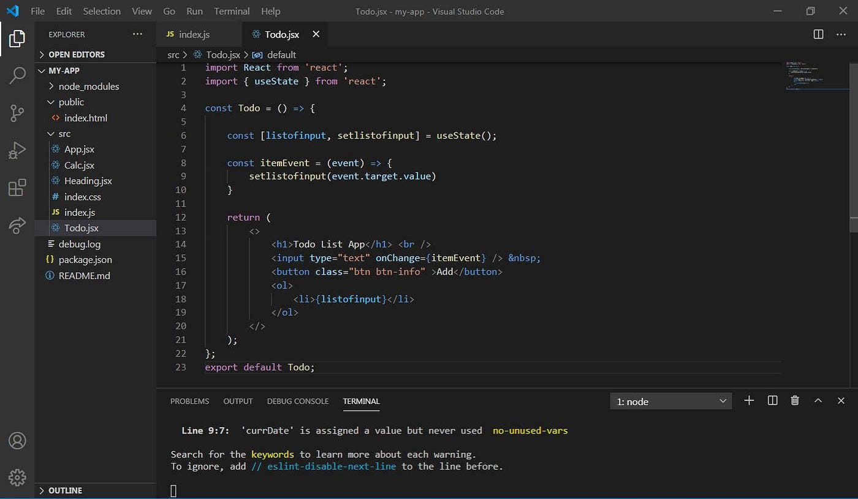858x499 pixels.
Task: Switch to the PROBLEMS panel tab
Action: [x=189, y=401]
